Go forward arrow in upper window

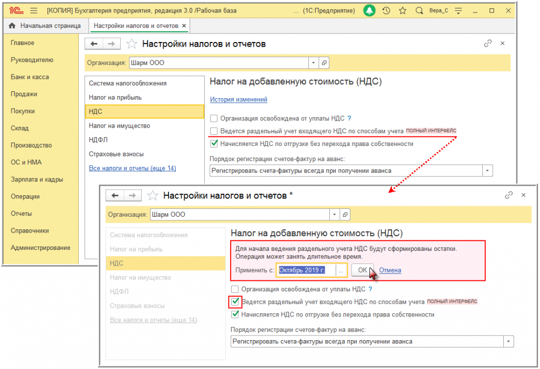[111, 44]
